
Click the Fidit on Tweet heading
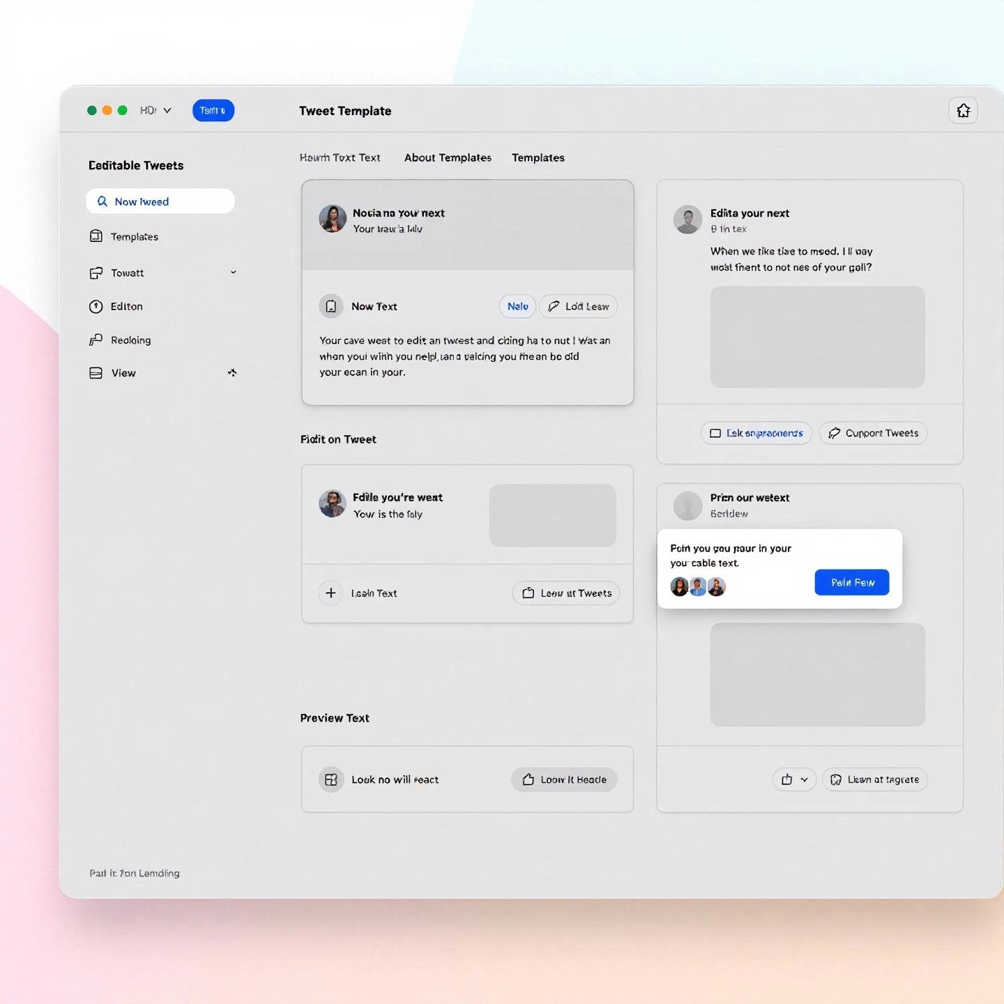click(338, 439)
